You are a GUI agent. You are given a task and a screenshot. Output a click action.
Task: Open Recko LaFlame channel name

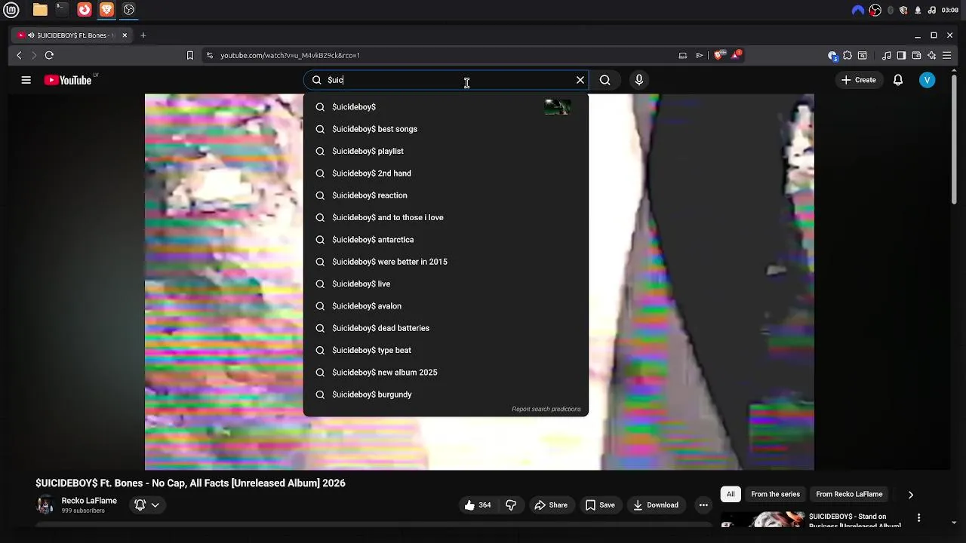click(x=89, y=501)
